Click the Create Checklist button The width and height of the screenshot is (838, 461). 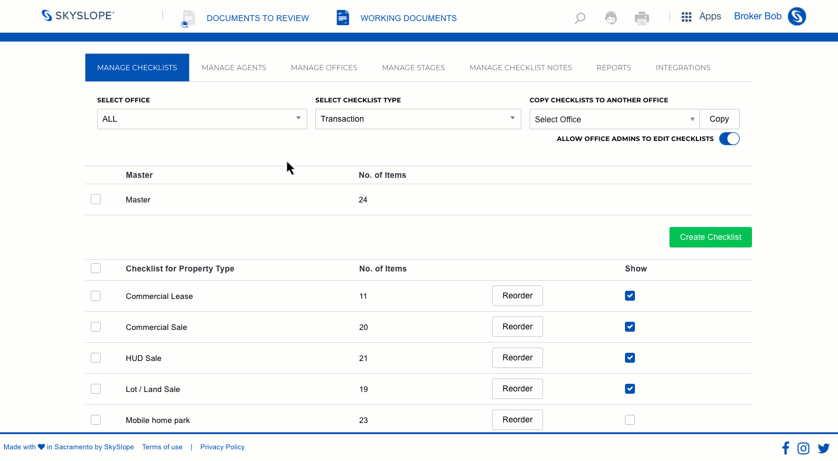pos(710,237)
